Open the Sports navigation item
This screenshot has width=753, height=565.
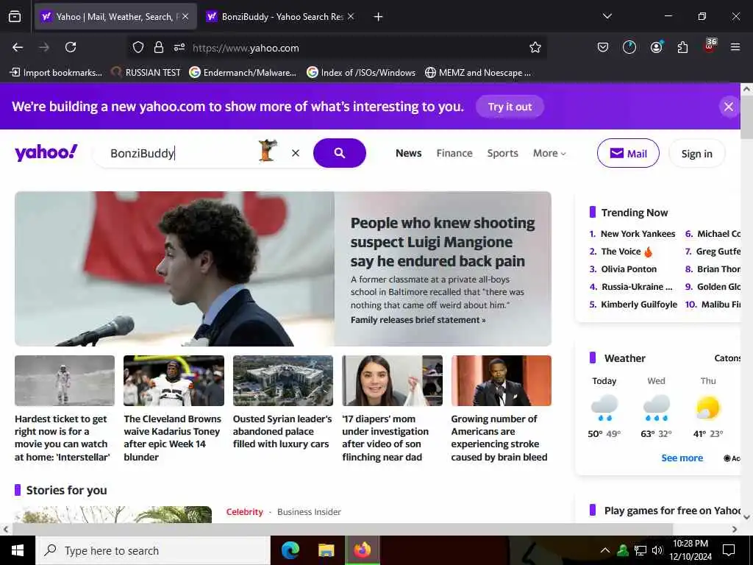point(502,153)
